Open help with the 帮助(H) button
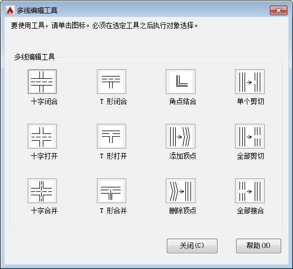Image resolution: width=293 pixels, height=269 pixels. click(x=259, y=246)
